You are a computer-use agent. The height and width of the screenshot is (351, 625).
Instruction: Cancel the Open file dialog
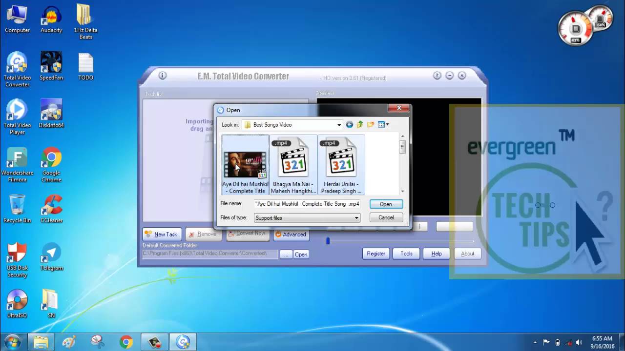386,217
